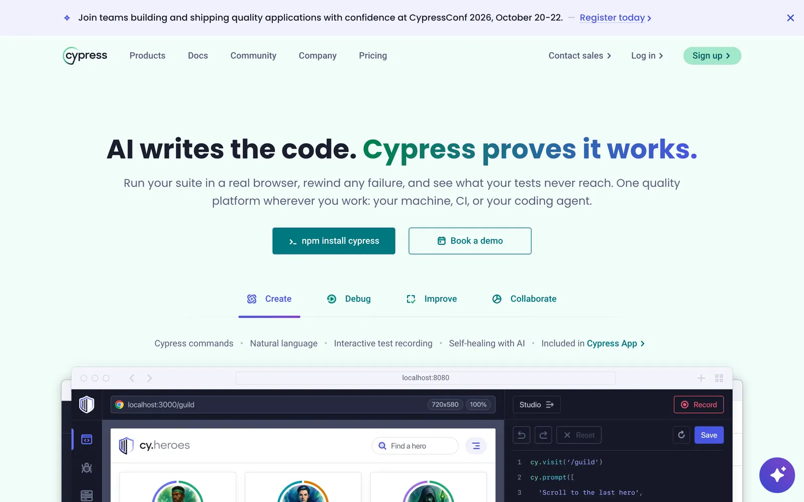Click the npm install cypress button
Image resolution: width=804 pixels, height=502 pixels.
(x=334, y=241)
